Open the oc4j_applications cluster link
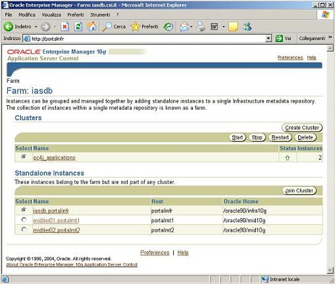335x284 pixels. coord(54,158)
